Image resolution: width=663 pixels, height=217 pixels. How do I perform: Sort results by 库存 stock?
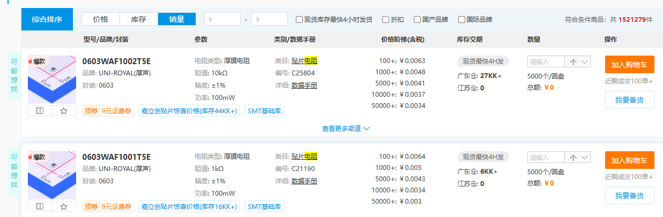tap(139, 19)
